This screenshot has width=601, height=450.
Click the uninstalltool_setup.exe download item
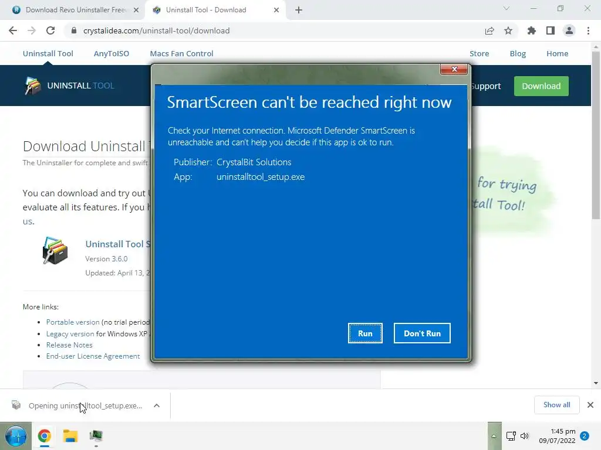click(x=85, y=405)
